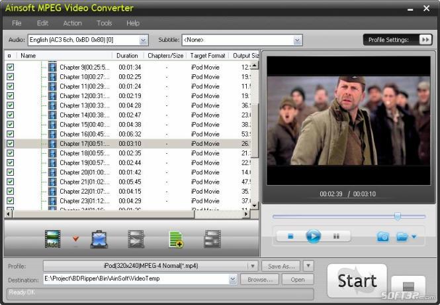
Task: Uncheck the Chapter 18 checkbox
Action: pyautogui.click(x=11, y=153)
